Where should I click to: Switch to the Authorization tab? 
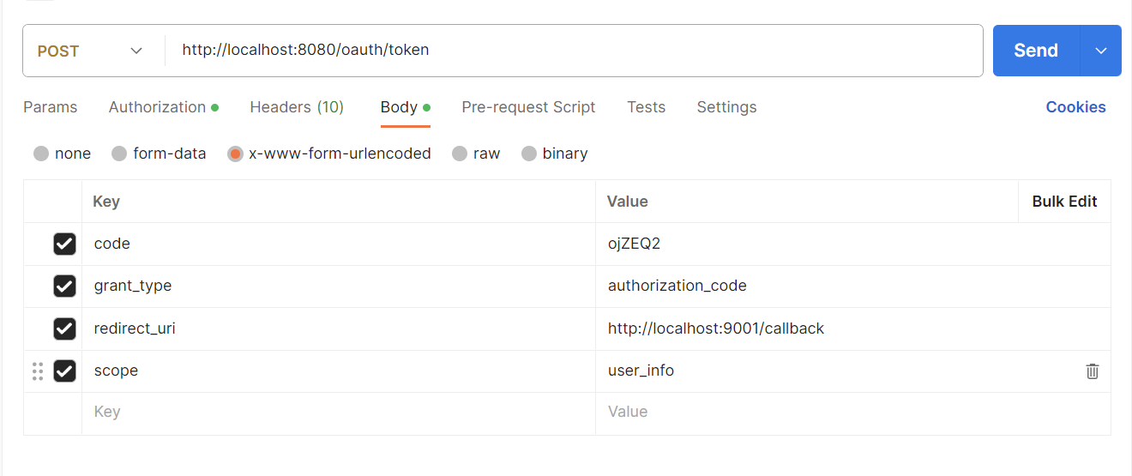[x=163, y=107]
